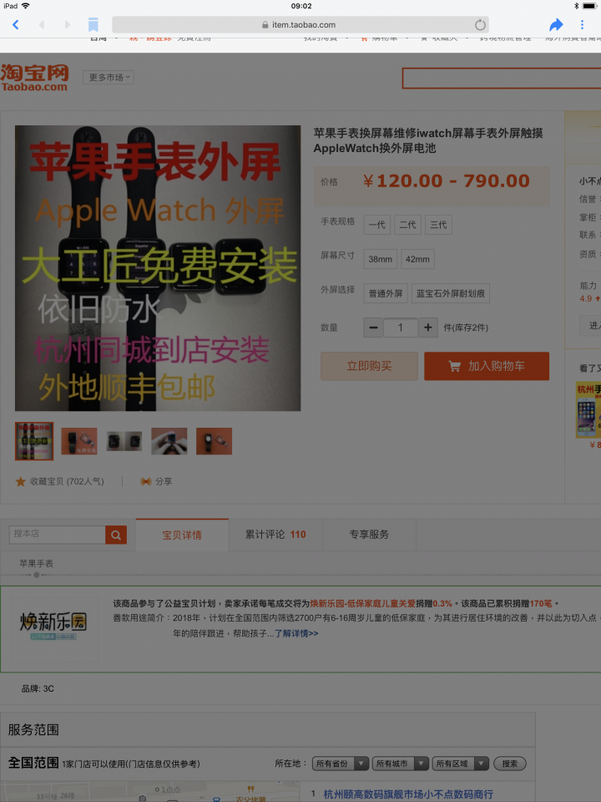The image size is (601, 802).
Task: Switch to 宝贝详情 tab
Action: pyautogui.click(x=182, y=535)
